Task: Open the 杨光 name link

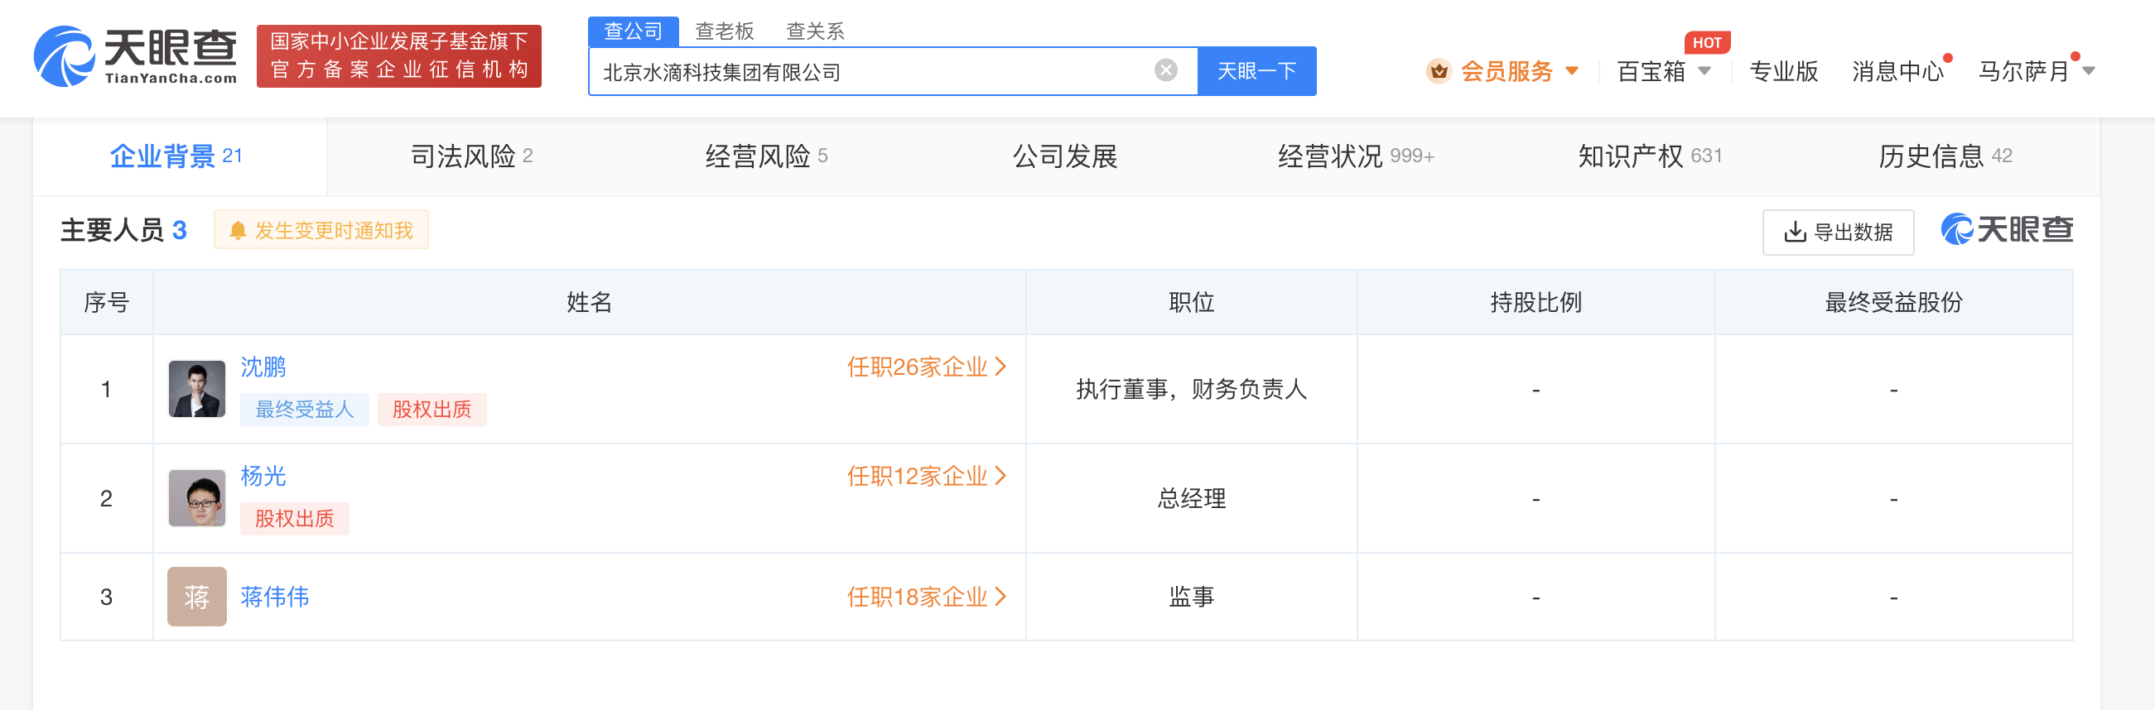Action: [263, 476]
